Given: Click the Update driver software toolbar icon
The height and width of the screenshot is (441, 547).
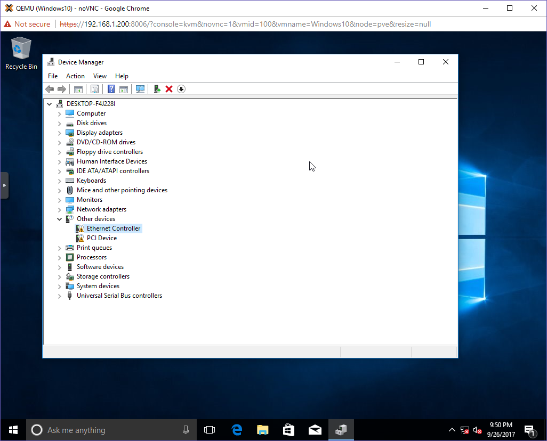Looking at the screenshot, I should 157,89.
